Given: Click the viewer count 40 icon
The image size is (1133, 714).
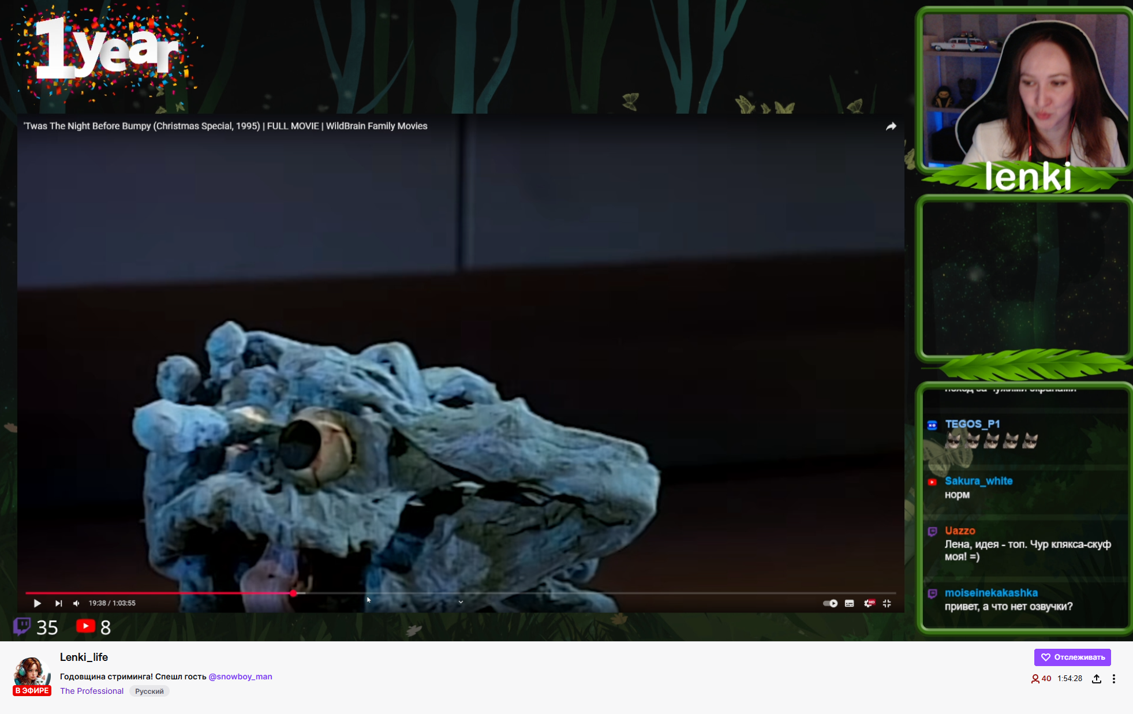Looking at the screenshot, I should tap(1041, 679).
